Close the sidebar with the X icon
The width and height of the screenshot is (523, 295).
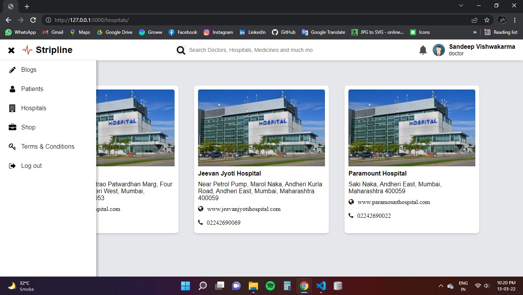(12, 50)
